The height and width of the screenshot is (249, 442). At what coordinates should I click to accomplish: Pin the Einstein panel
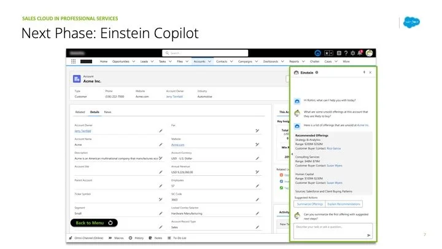coord(364,73)
